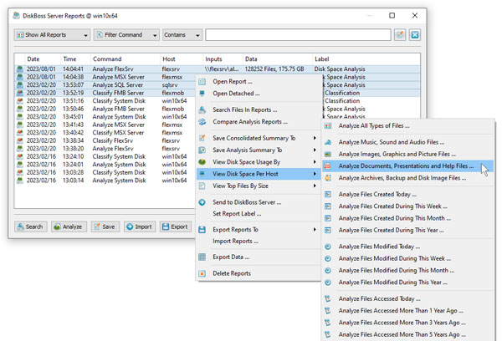Select Analyze Files Created During This Month
502x341 pixels.
[408, 218]
